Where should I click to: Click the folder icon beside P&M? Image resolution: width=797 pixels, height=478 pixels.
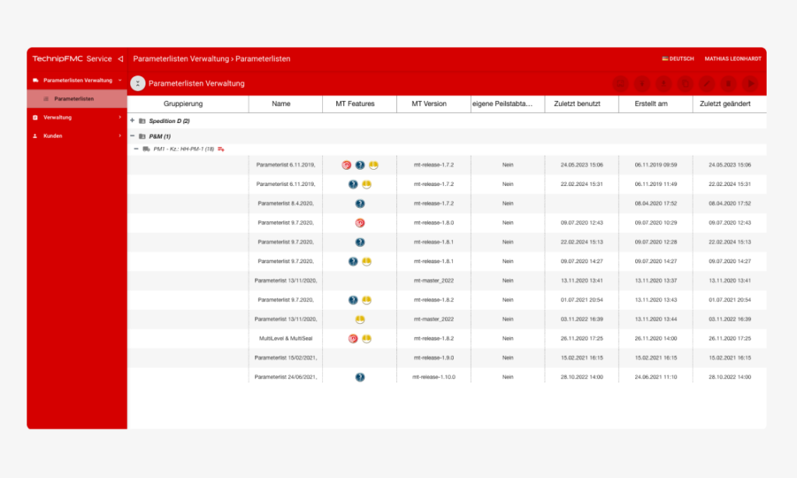pyautogui.click(x=142, y=136)
